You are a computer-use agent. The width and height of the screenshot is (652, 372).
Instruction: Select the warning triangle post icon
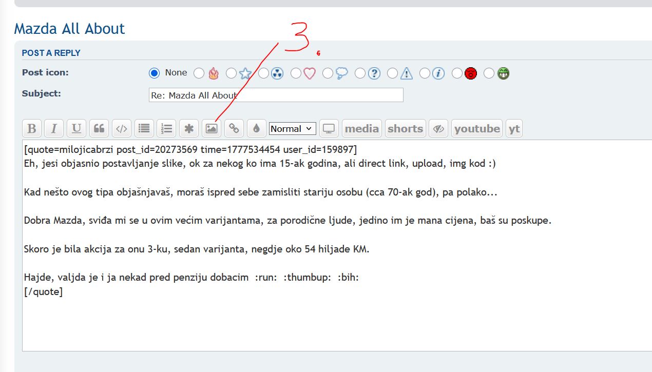(x=392, y=73)
